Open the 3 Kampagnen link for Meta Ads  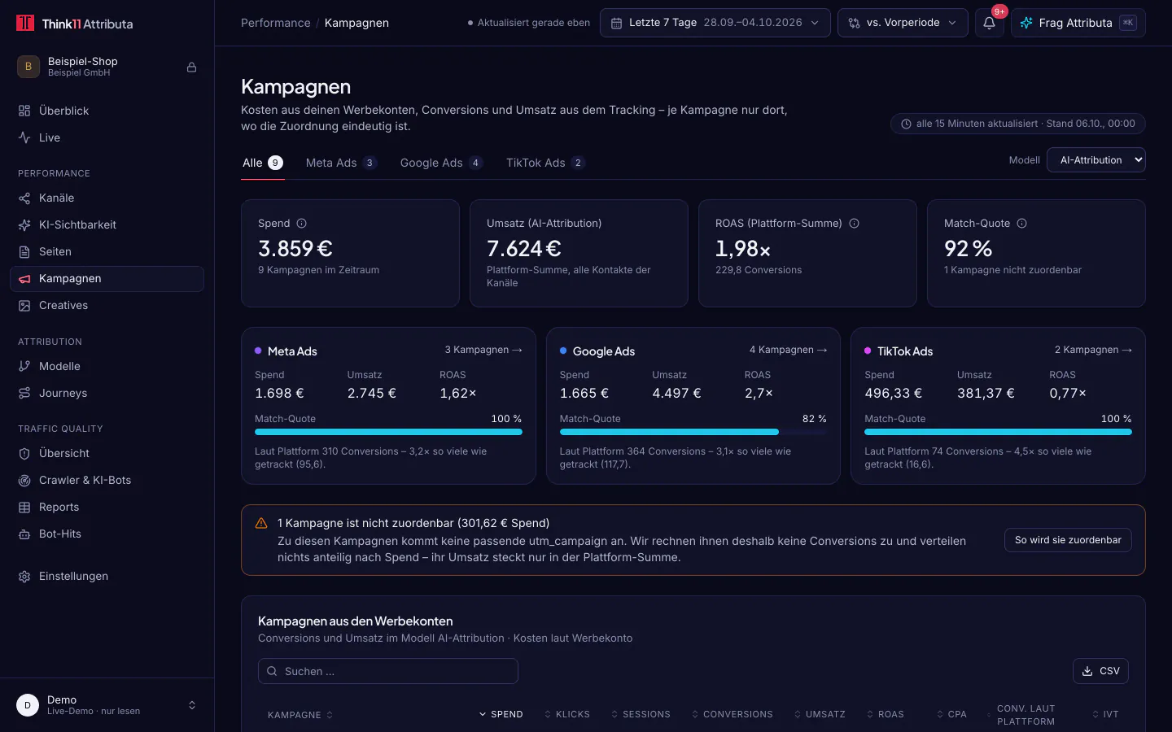(483, 350)
